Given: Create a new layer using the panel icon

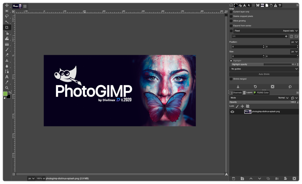Looking at the screenshot, I should [x=233, y=178].
